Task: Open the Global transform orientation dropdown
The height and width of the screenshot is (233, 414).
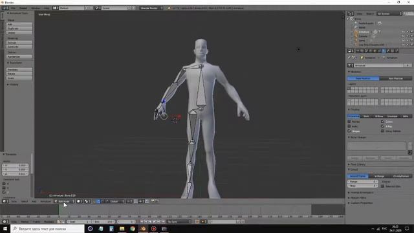Action: (x=114, y=201)
